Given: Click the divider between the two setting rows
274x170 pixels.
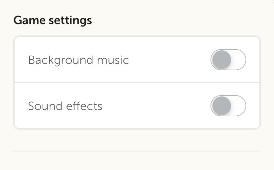Looking at the screenshot, I should pos(137,83).
